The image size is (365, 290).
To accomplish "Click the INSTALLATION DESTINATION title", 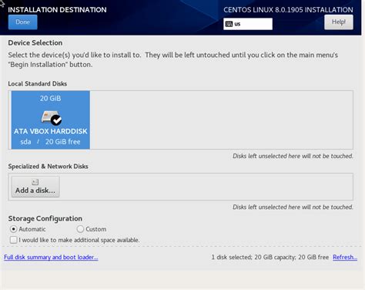I will [57, 10].
